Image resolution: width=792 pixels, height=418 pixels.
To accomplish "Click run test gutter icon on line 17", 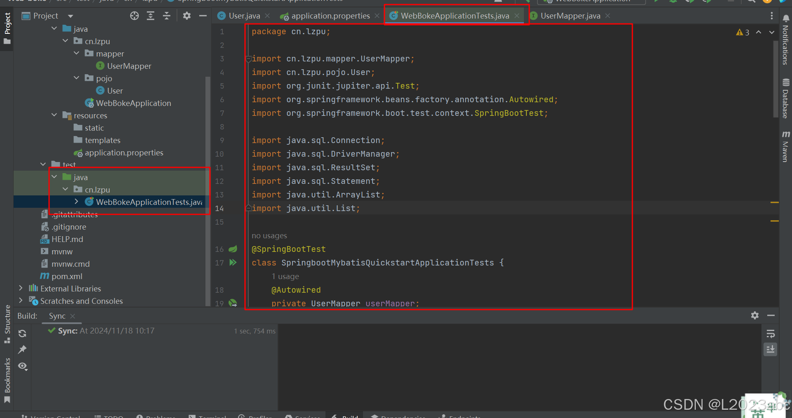I will click(x=233, y=263).
